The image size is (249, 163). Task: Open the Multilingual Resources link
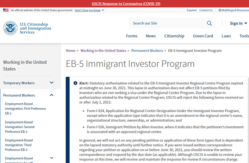tap(235, 10)
